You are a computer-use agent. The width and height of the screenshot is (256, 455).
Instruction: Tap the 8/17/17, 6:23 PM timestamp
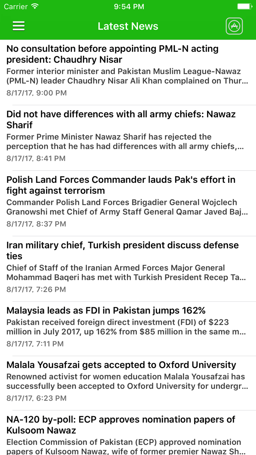tap(36, 398)
